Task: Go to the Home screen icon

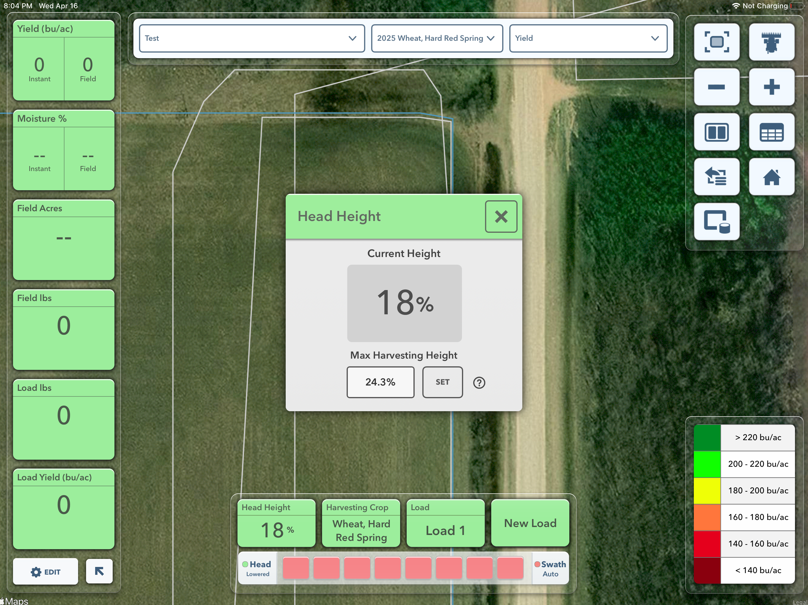Action: [771, 177]
